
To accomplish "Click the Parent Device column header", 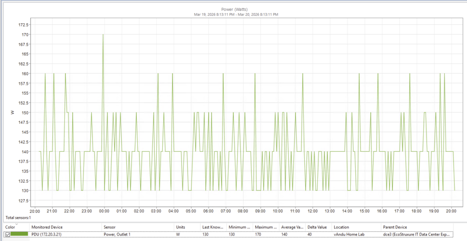I will point(417,227).
